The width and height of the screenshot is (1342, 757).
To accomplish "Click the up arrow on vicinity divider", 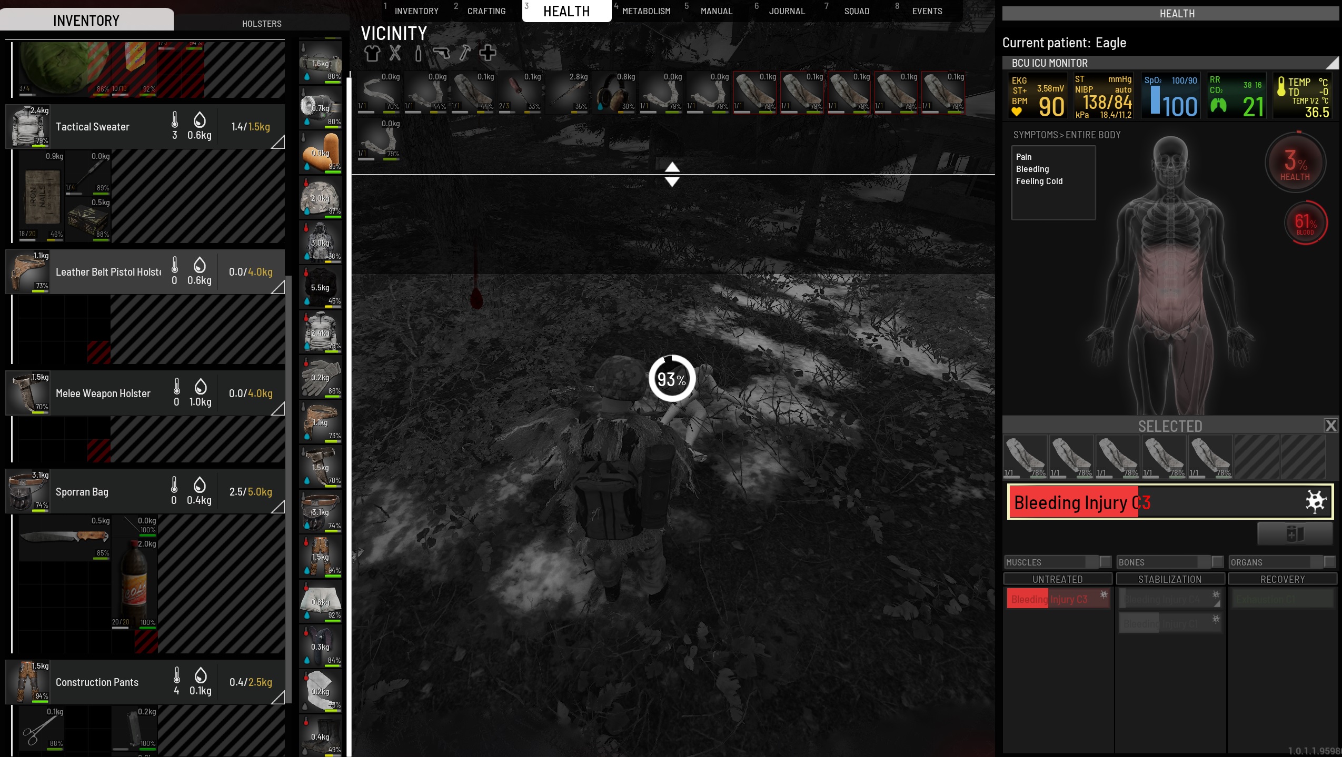I will coord(672,167).
